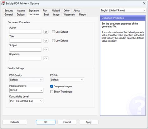Open the Dialogs tab
148x129 pixels.
(21, 15)
